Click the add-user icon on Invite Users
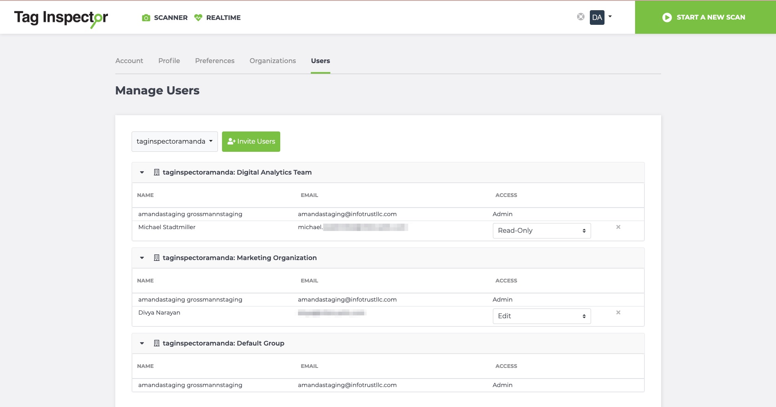Viewport: 776px width, 407px height. pos(231,141)
